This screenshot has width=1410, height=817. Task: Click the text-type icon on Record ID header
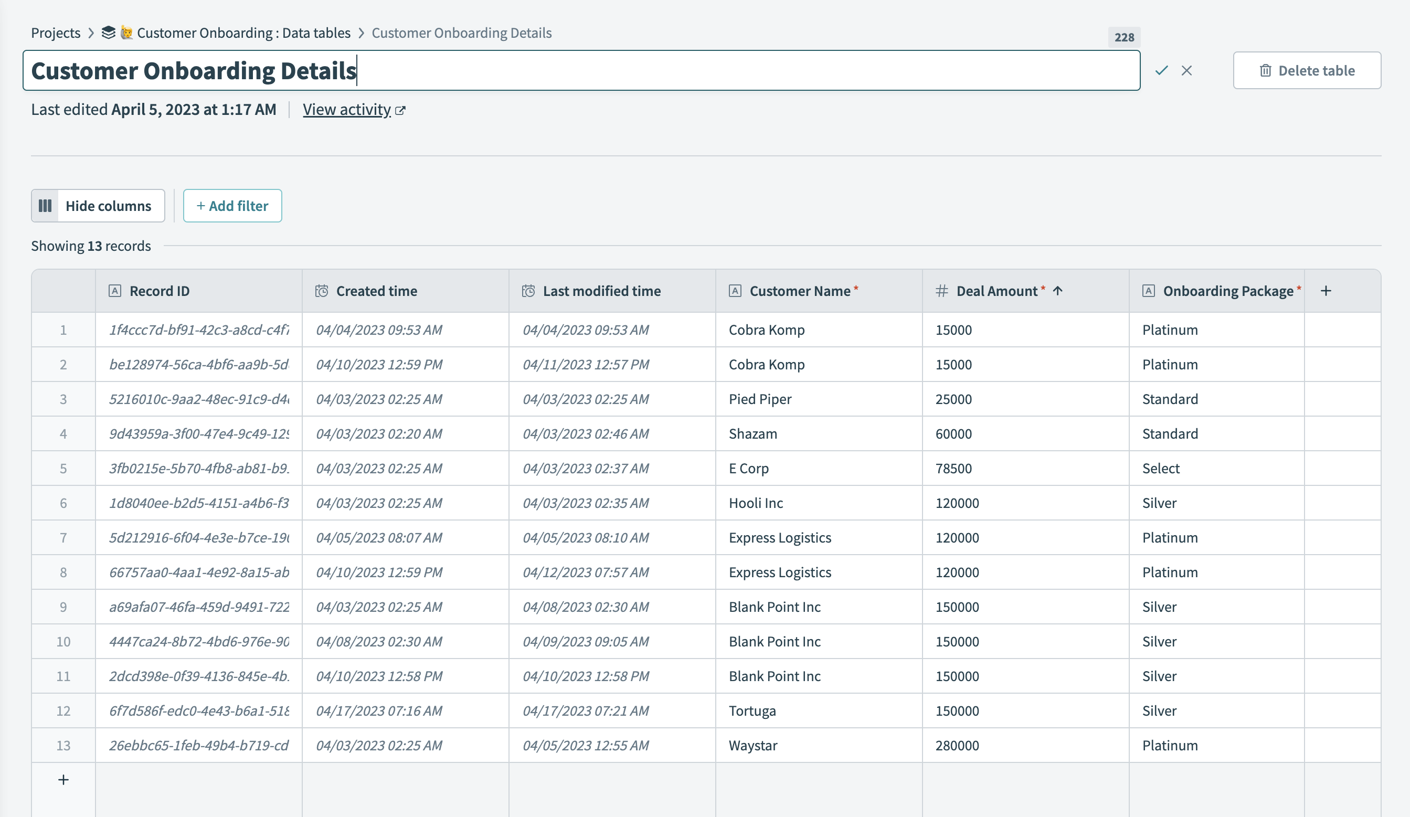point(114,290)
